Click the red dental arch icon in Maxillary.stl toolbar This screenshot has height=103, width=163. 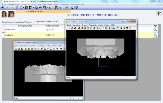[114, 28]
